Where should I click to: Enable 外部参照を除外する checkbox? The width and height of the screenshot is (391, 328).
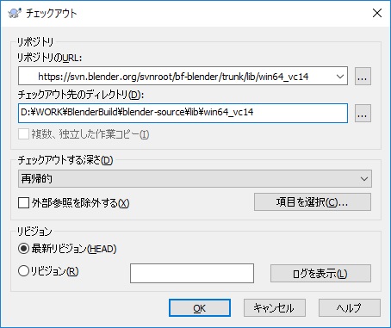(x=23, y=202)
